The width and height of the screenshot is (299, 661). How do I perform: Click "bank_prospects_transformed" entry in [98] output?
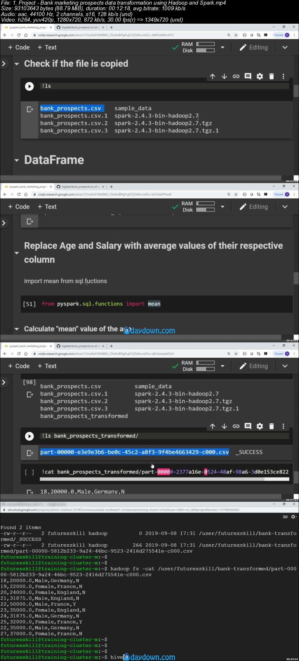[84, 416]
